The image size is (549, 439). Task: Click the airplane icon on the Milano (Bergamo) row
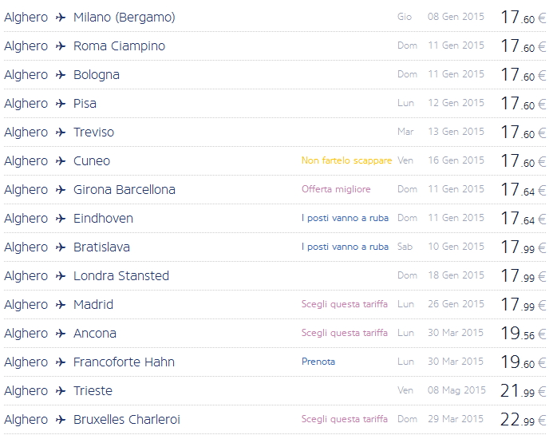coord(61,18)
